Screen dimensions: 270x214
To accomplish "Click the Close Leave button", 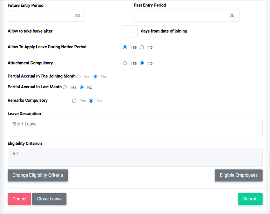I will (49, 199).
